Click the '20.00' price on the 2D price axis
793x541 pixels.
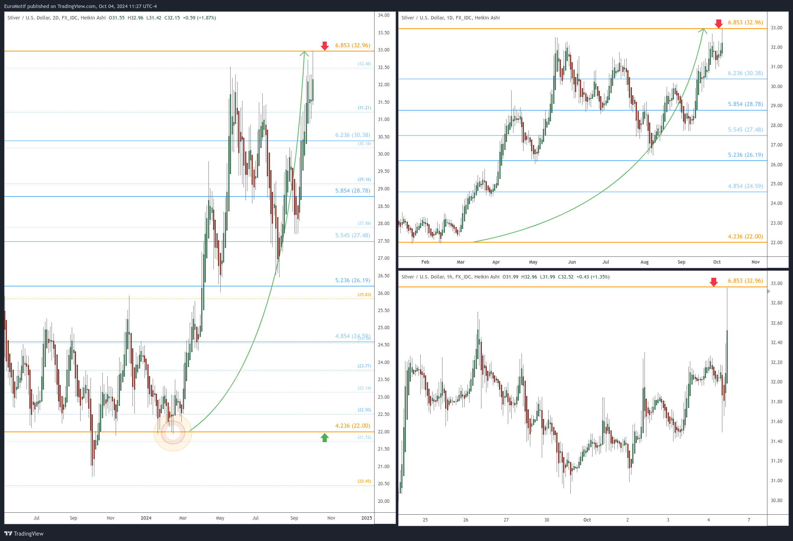click(x=384, y=501)
